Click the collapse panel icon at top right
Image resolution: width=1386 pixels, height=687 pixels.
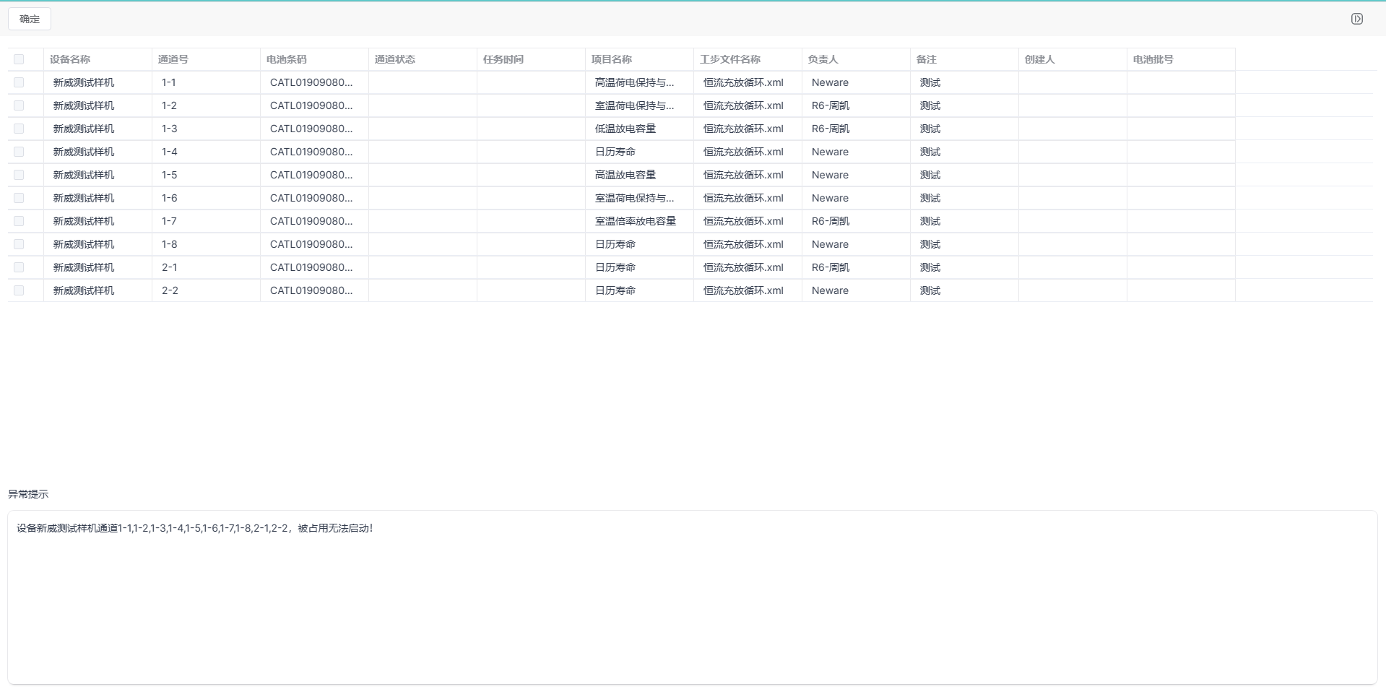(1356, 19)
